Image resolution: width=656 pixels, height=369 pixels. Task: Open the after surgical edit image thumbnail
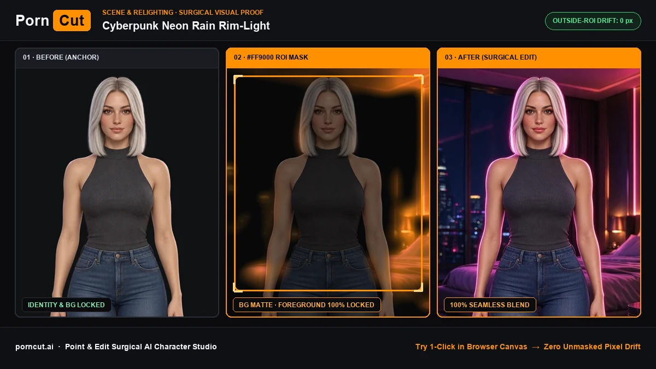coord(539,192)
